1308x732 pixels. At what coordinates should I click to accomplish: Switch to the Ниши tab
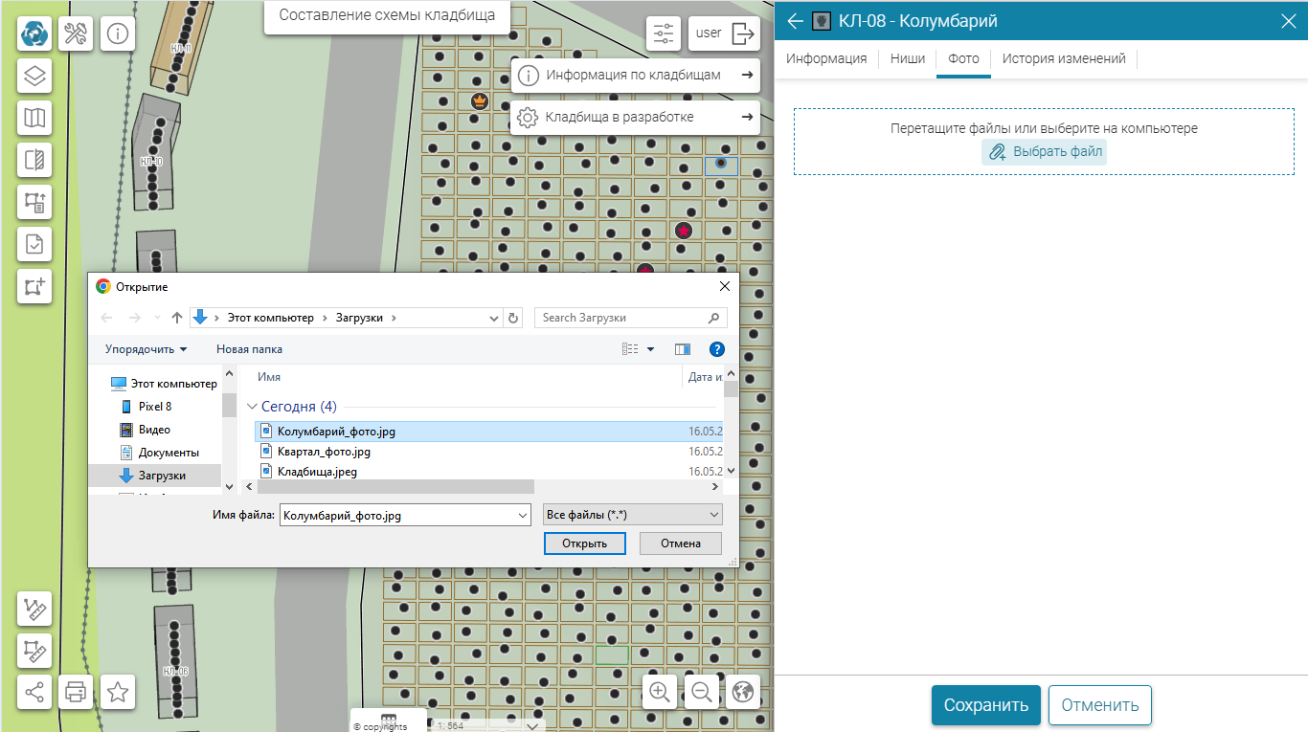pyautogui.click(x=908, y=58)
